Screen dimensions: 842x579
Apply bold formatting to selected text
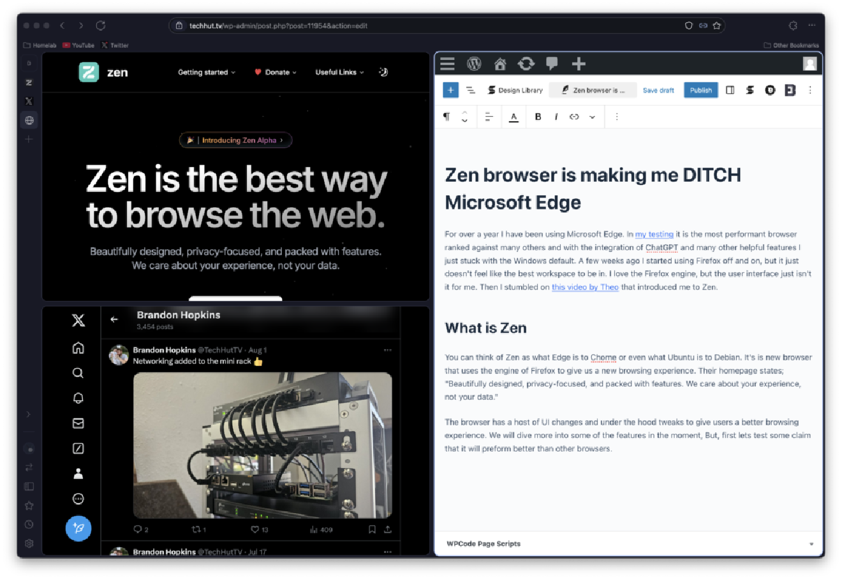pyautogui.click(x=538, y=117)
